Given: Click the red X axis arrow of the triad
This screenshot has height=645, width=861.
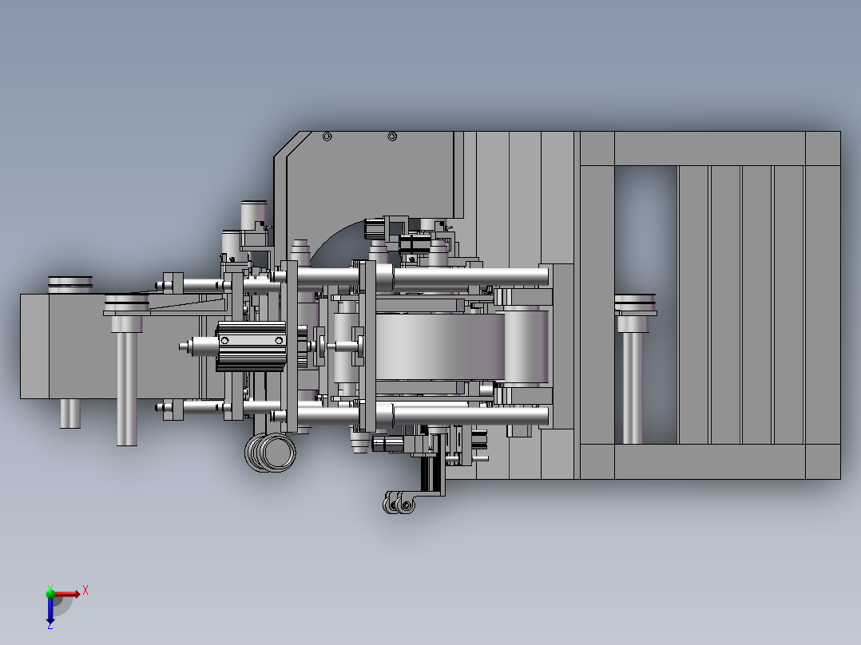Looking at the screenshot, I should [67, 594].
